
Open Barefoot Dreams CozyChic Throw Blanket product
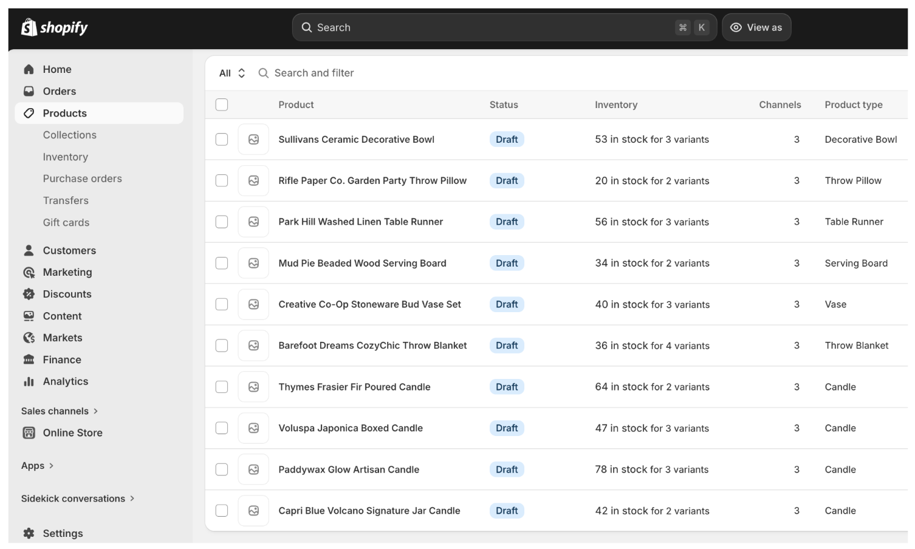372,346
